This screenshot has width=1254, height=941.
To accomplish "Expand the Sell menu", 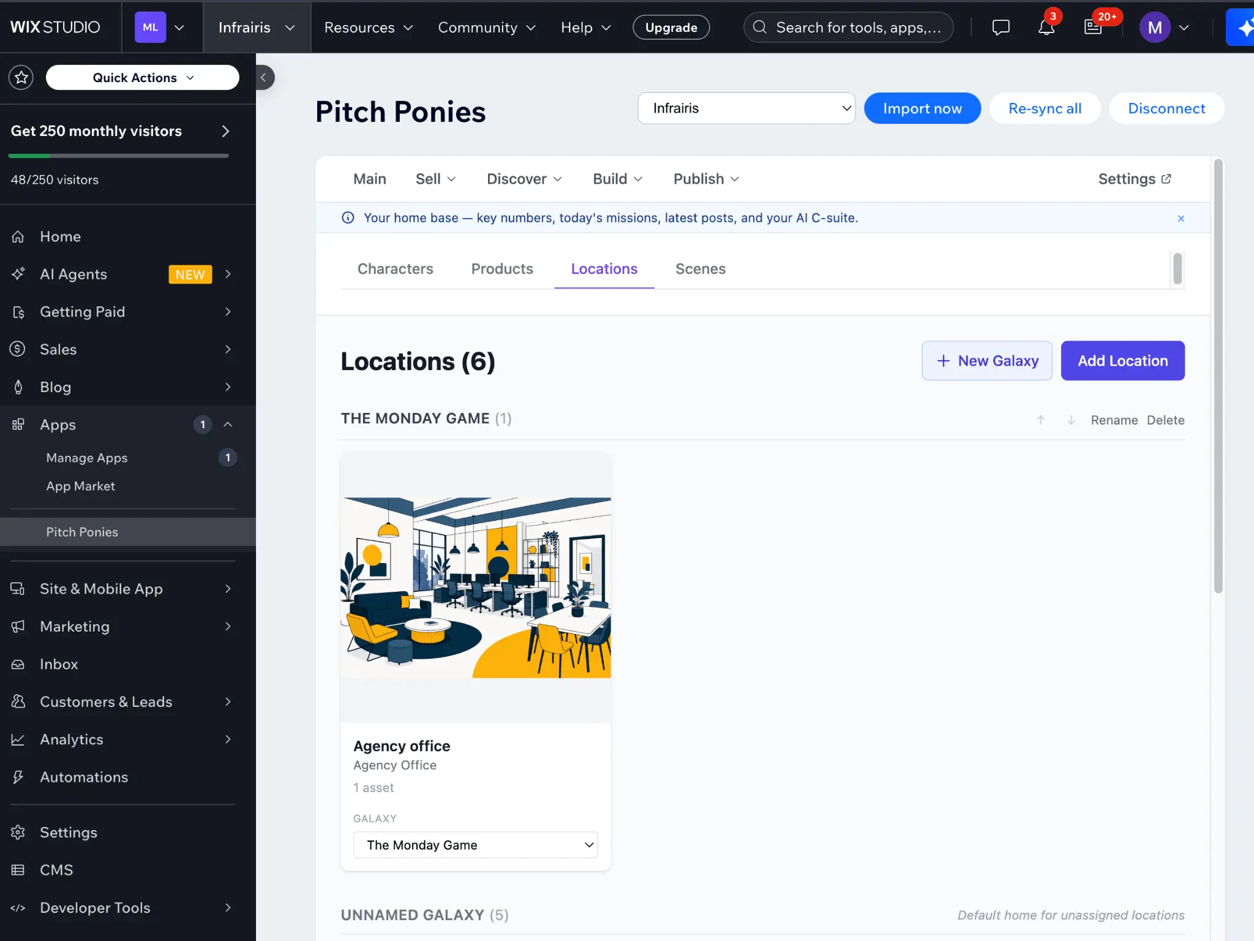I will pos(435,179).
